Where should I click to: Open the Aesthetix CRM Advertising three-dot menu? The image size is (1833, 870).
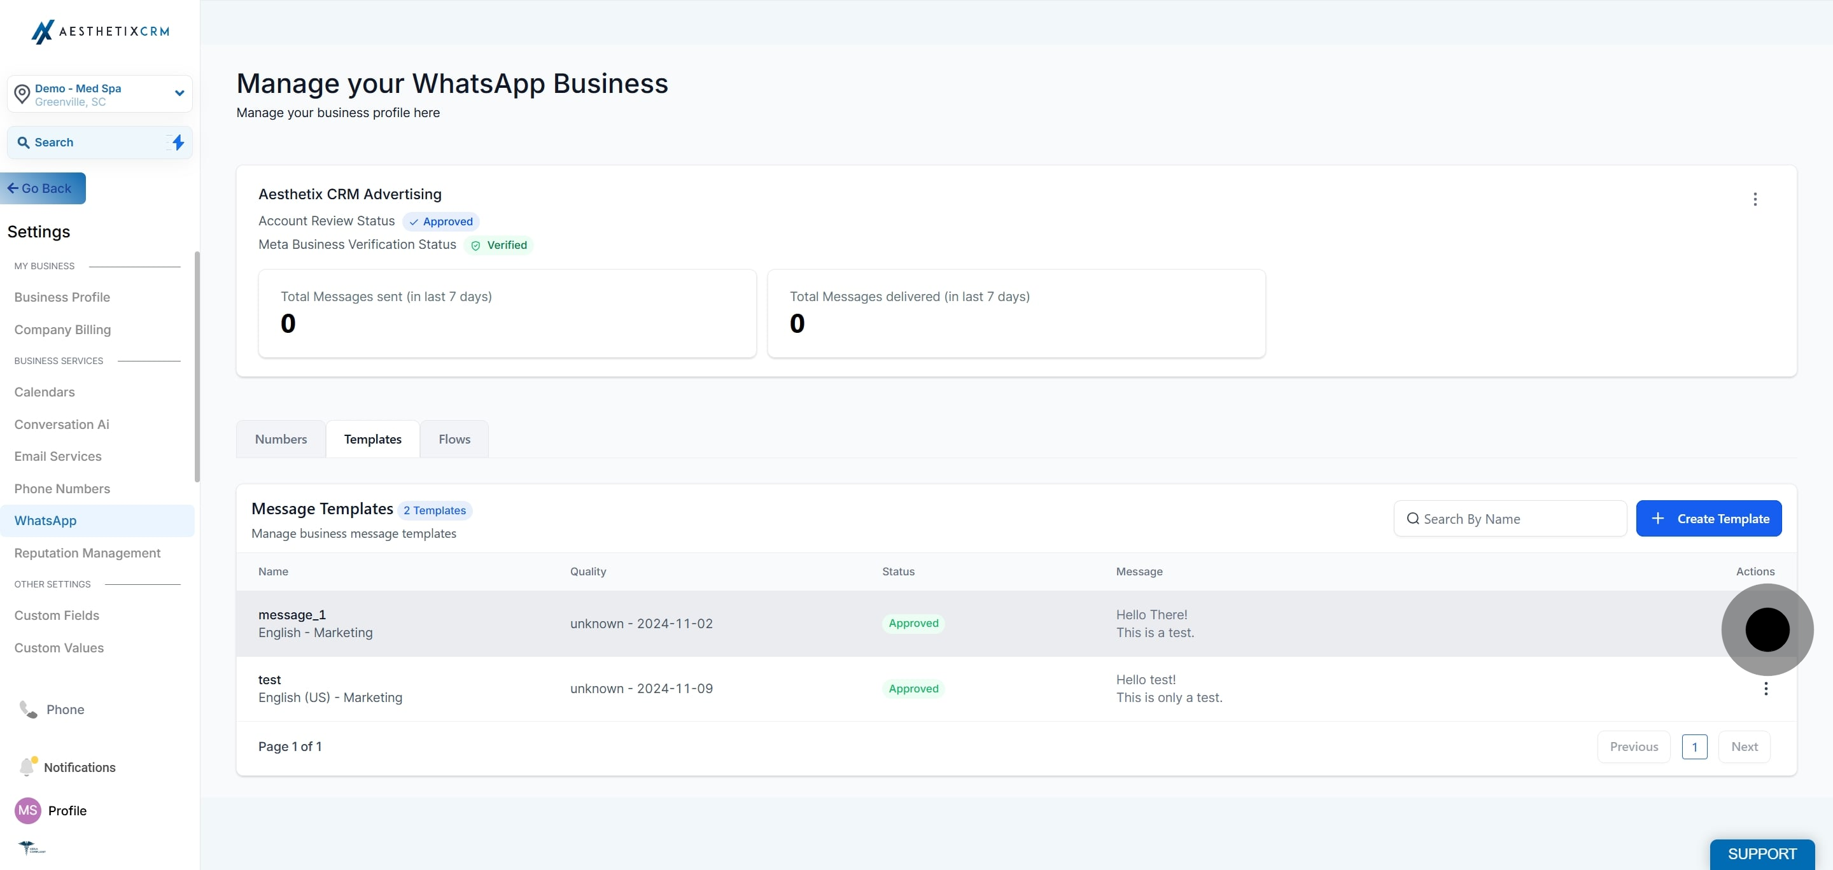tap(1755, 199)
